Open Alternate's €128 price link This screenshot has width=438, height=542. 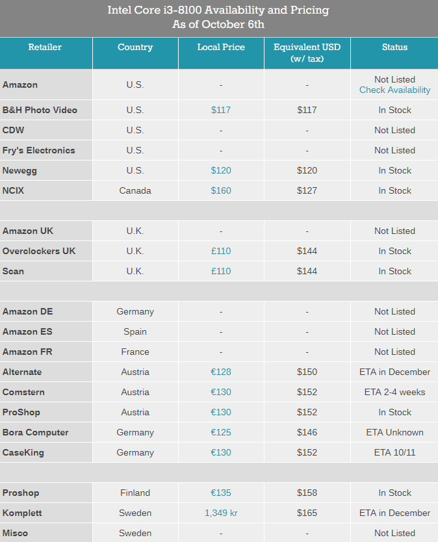point(221,372)
